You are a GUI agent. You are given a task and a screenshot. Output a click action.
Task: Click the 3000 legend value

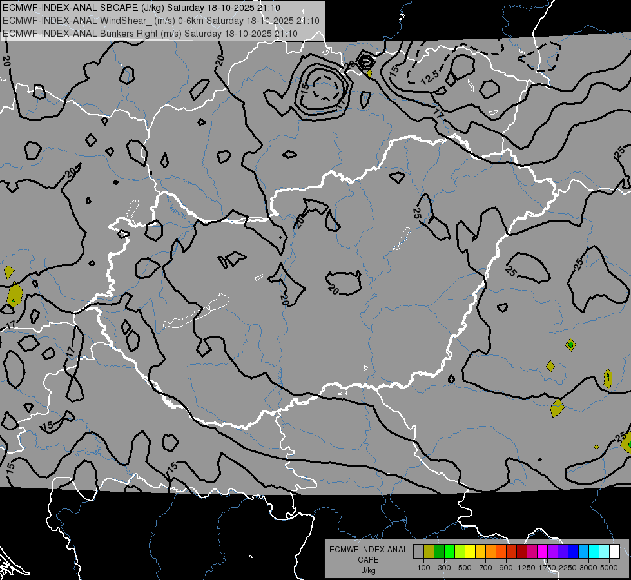588,568
